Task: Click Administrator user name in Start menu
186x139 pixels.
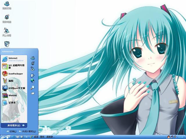Action: [x=8, y=52]
